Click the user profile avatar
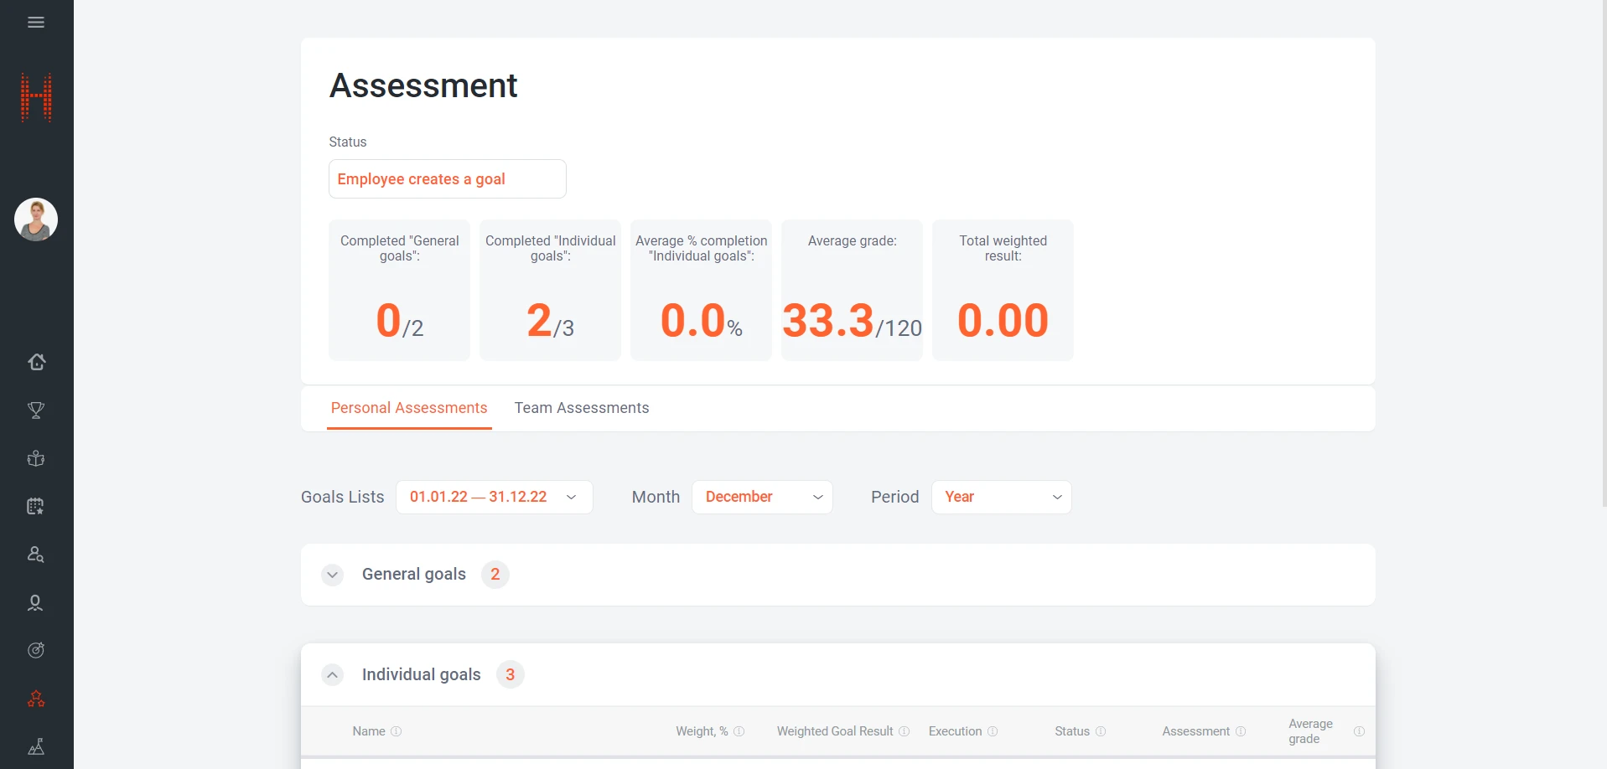Screen dimensions: 1607x769 tap(36, 219)
